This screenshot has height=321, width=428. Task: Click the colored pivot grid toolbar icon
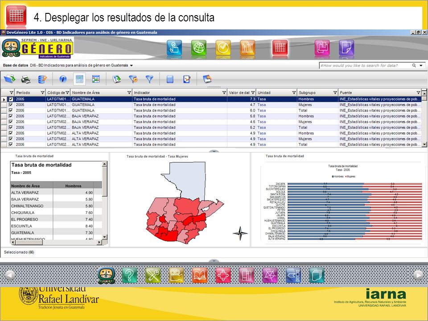point(96,79)
